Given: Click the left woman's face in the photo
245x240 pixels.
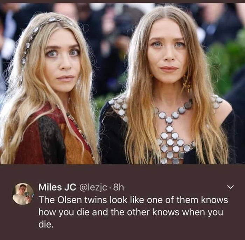Looking at the screenshot, I should pyautogui.click(x=63, y=61).
